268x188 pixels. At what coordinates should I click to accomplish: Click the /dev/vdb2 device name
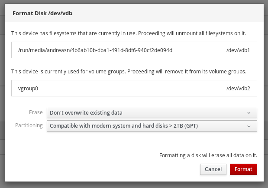pyautogui.click(x=238, y=88)
